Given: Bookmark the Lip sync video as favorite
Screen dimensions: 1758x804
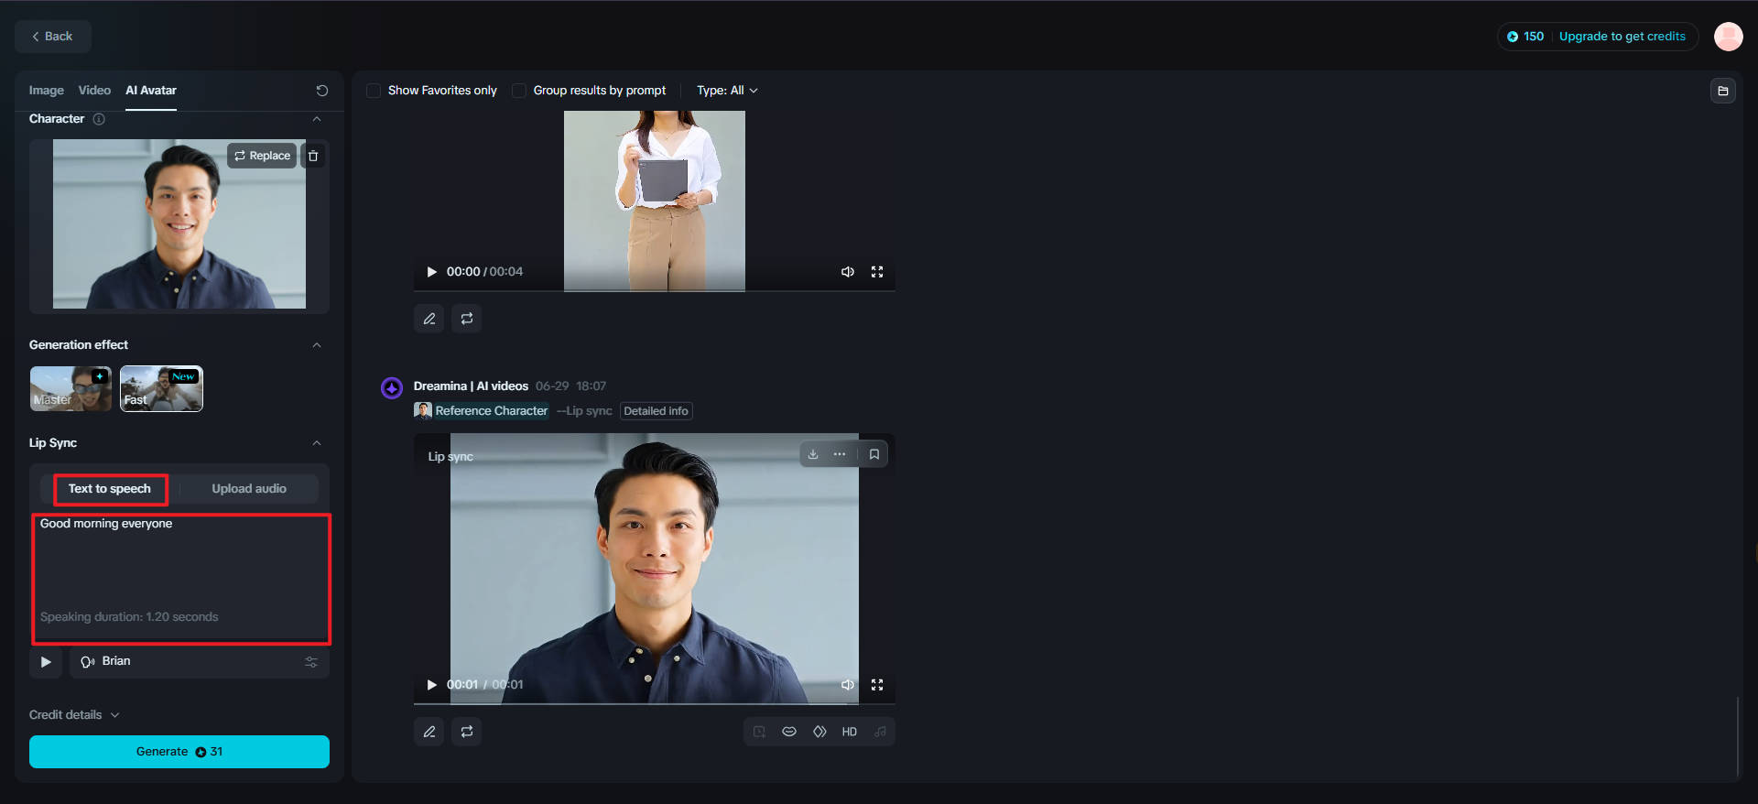Looking at the screenshot, I should click(874, 454).
